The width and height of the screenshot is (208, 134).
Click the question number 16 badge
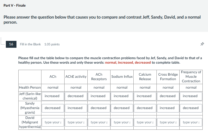click(11, 44)
